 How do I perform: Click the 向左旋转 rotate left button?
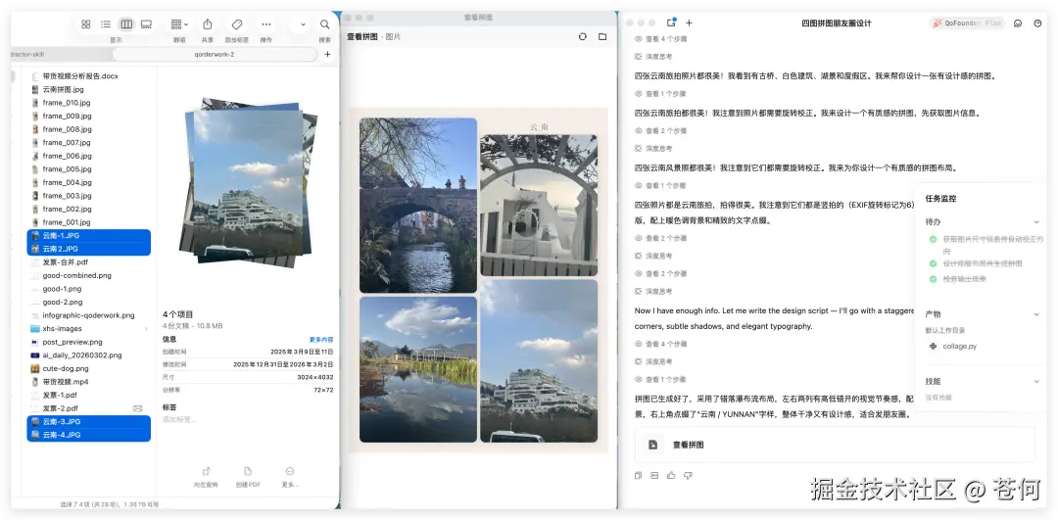point(206,477)
